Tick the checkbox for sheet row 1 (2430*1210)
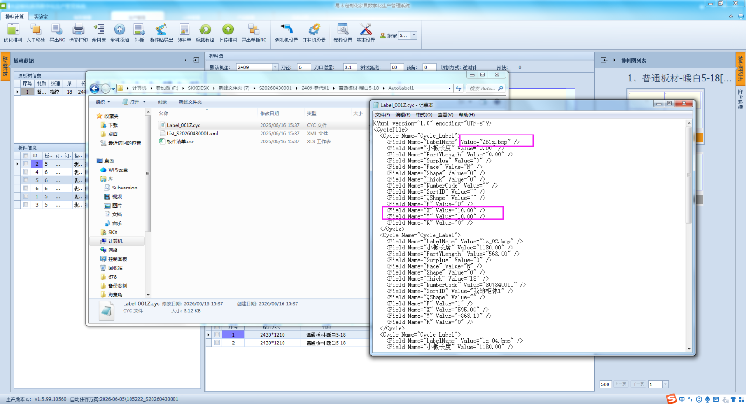This screenshot has height=404, width=746. point(217,335)
